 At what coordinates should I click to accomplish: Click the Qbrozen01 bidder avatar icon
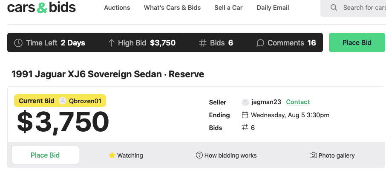pos(63,101)
